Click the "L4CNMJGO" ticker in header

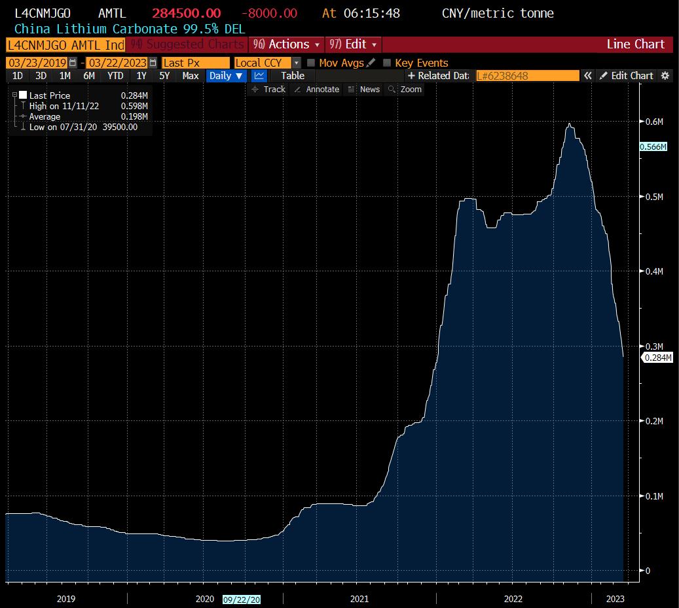click(43, 14)
